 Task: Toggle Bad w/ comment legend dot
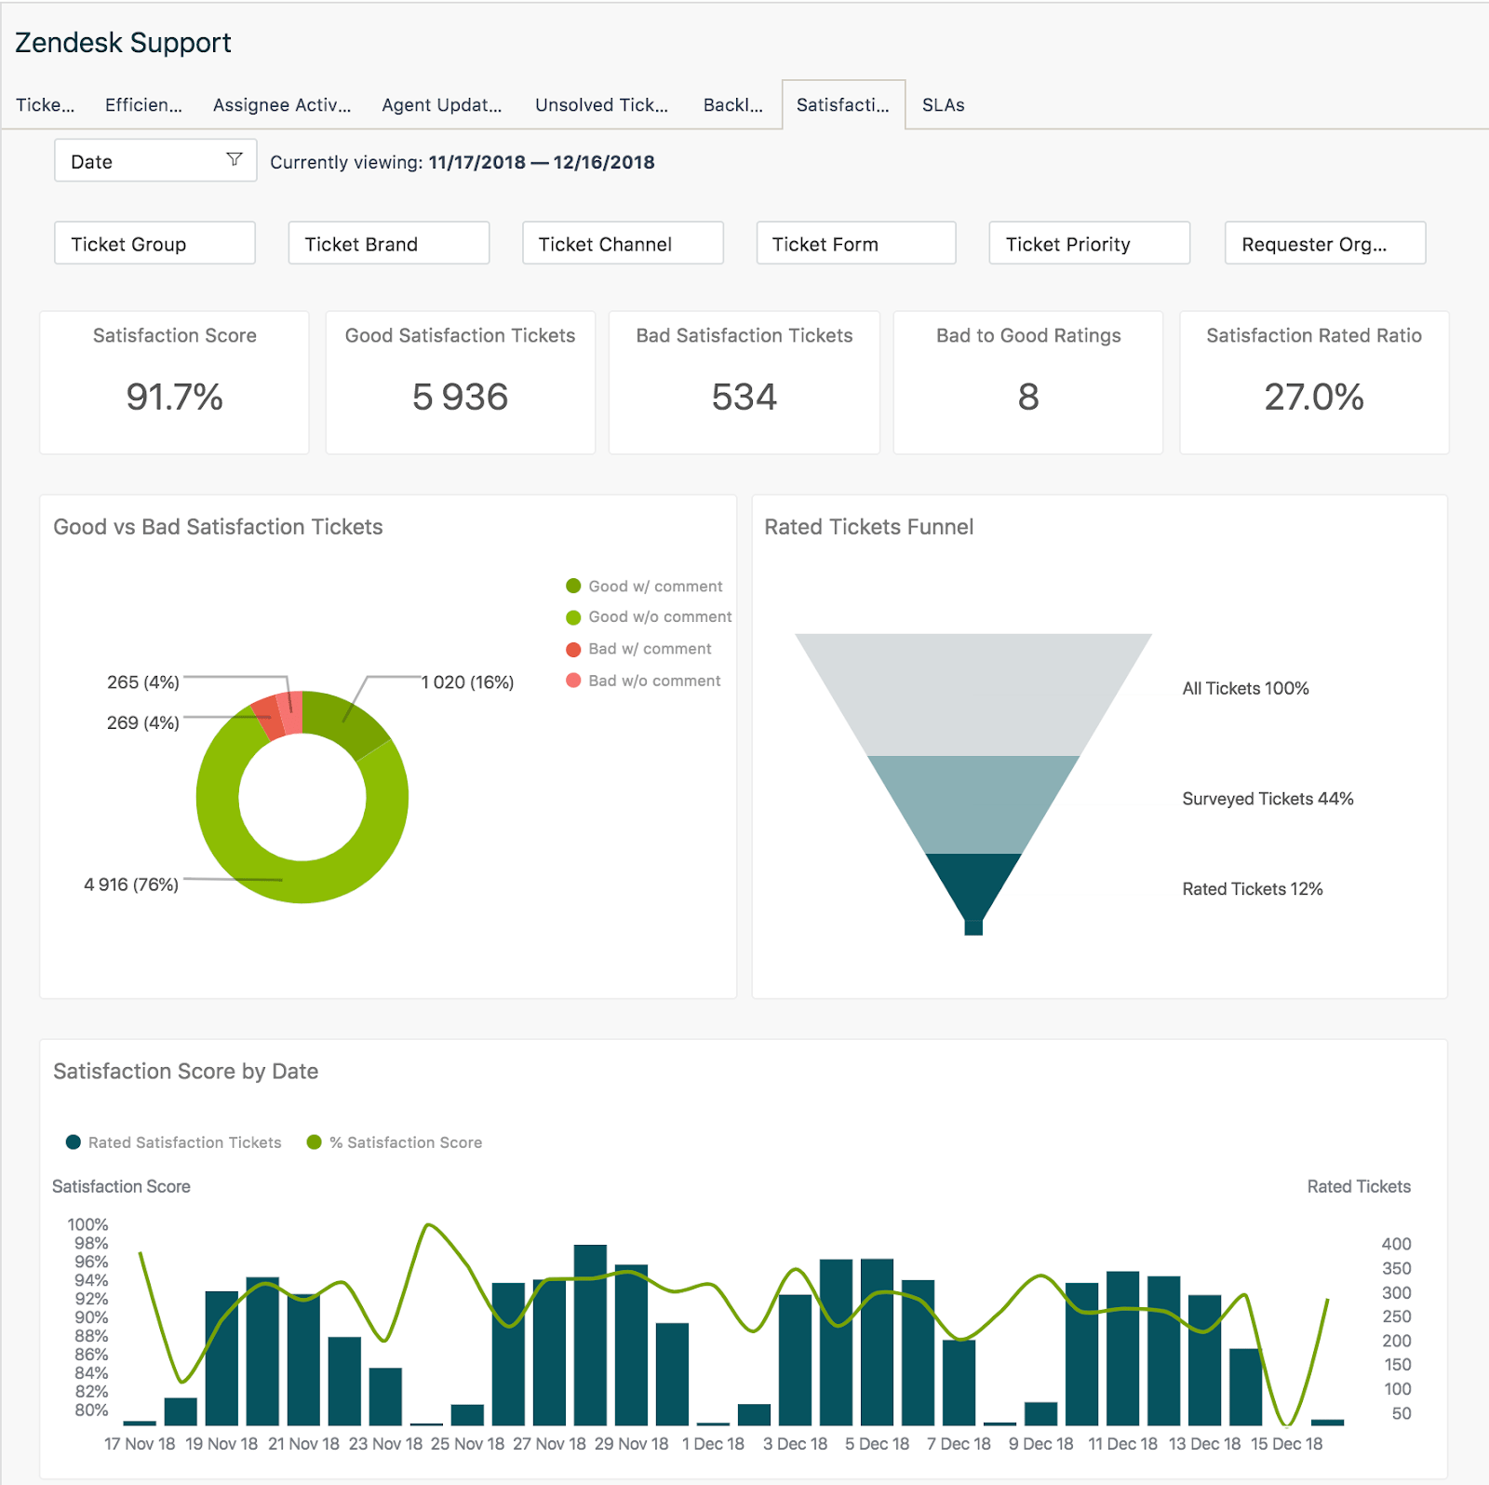(573, 649)
